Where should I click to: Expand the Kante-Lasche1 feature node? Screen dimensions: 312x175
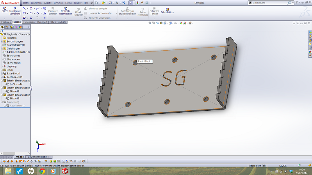coord(2,77)
